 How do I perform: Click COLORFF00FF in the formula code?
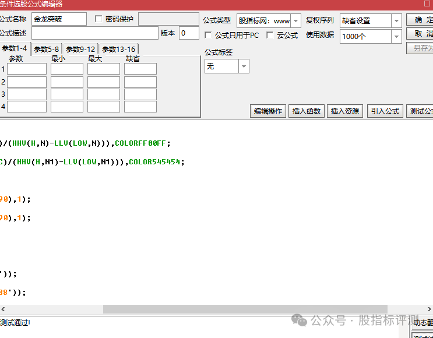pyautogui.click(x=140, y=143)
